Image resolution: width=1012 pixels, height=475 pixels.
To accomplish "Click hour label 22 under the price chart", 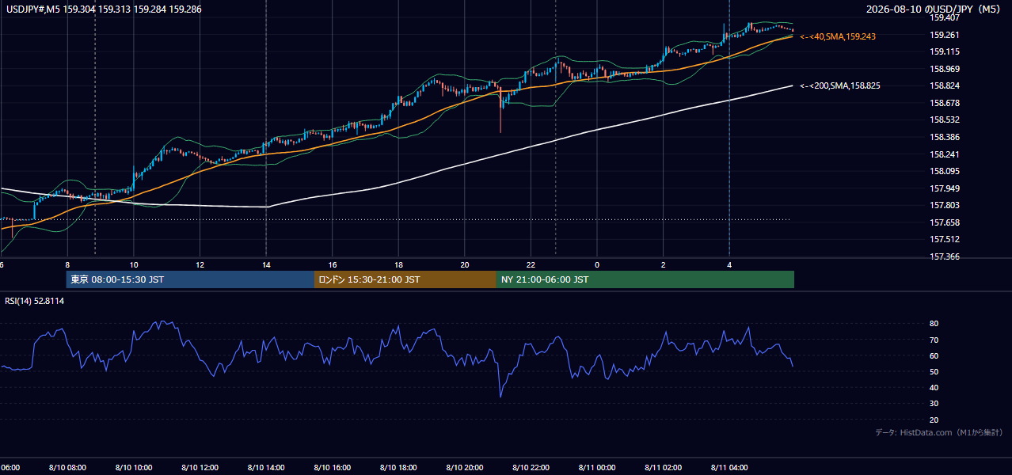I will (x=531, y=265).
